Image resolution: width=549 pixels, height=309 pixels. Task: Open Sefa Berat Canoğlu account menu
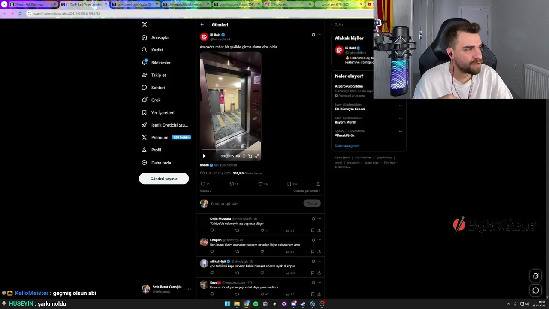tap(167, 289)
